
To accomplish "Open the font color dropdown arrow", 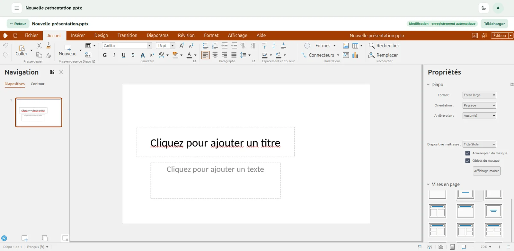I will [195, 55].
